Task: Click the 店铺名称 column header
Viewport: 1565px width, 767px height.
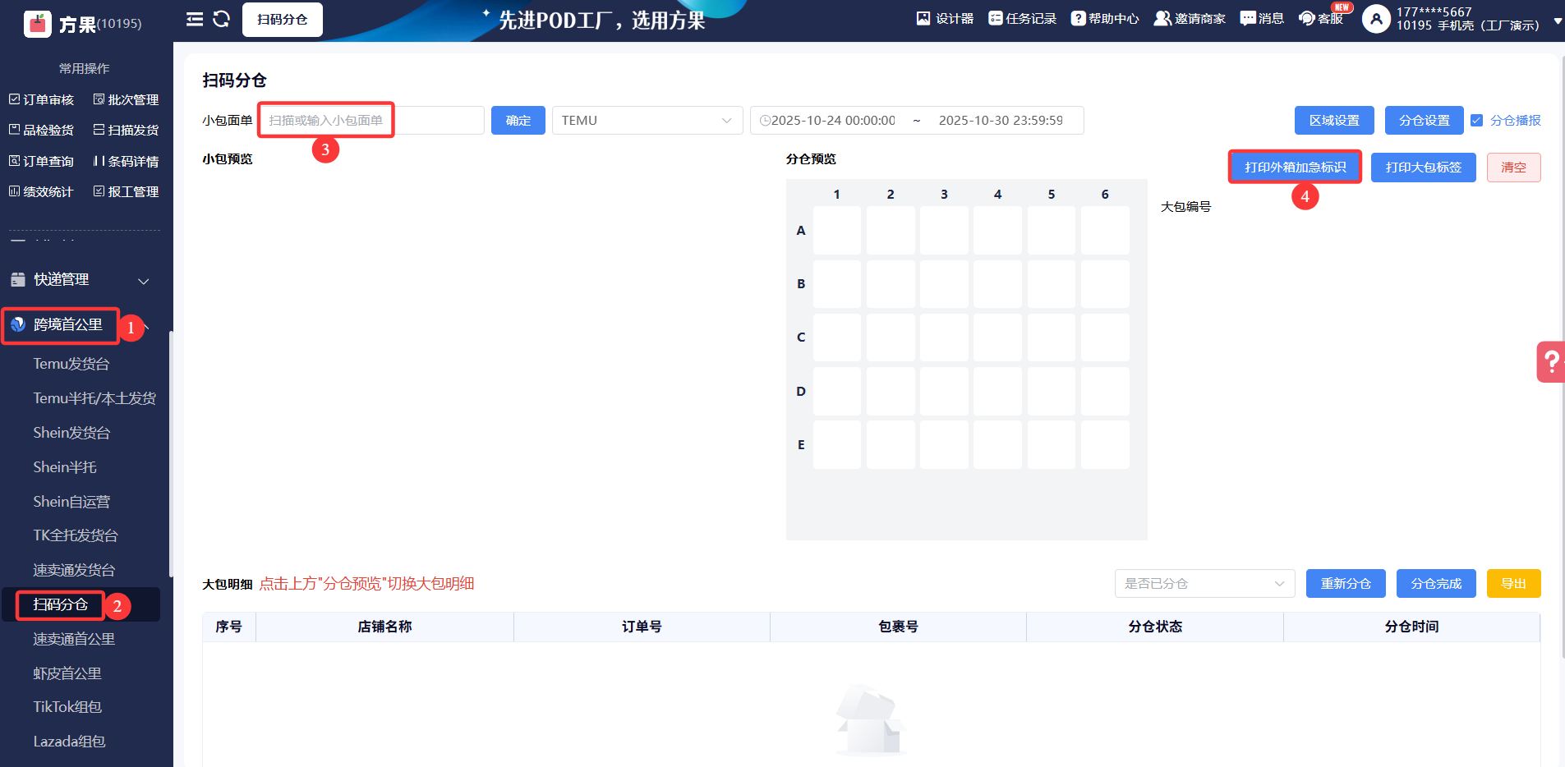Action: pos(384,627)
